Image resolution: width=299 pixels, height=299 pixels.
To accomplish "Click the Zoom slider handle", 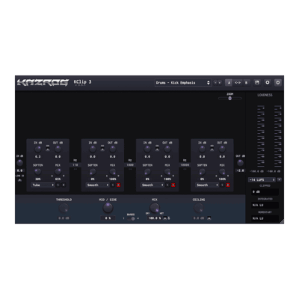I will [230, 98].
